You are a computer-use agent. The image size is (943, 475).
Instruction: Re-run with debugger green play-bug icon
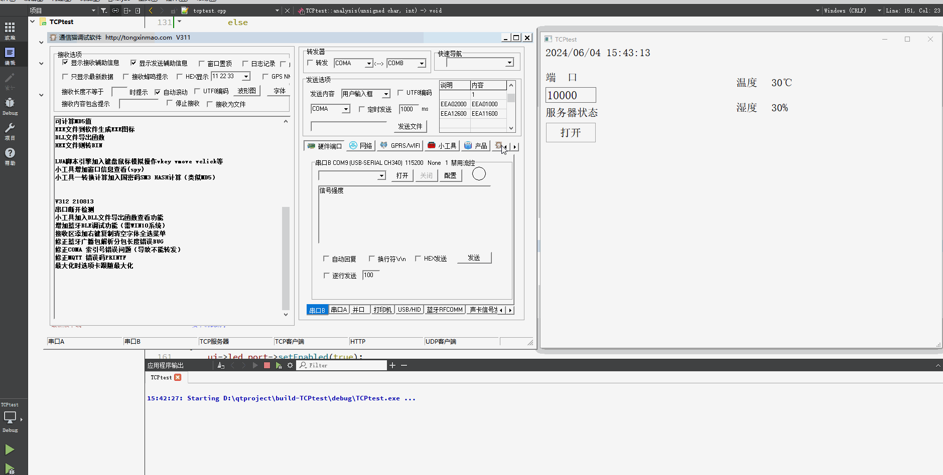tap(279, 365)
